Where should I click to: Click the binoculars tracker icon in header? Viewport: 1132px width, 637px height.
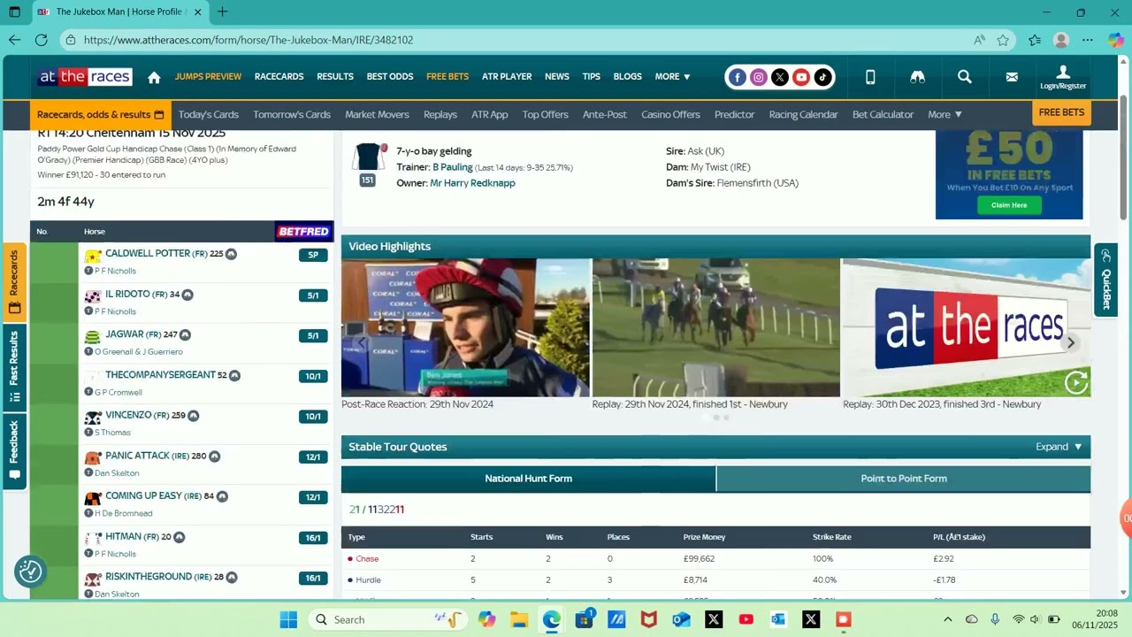click(x=917, y=77)
